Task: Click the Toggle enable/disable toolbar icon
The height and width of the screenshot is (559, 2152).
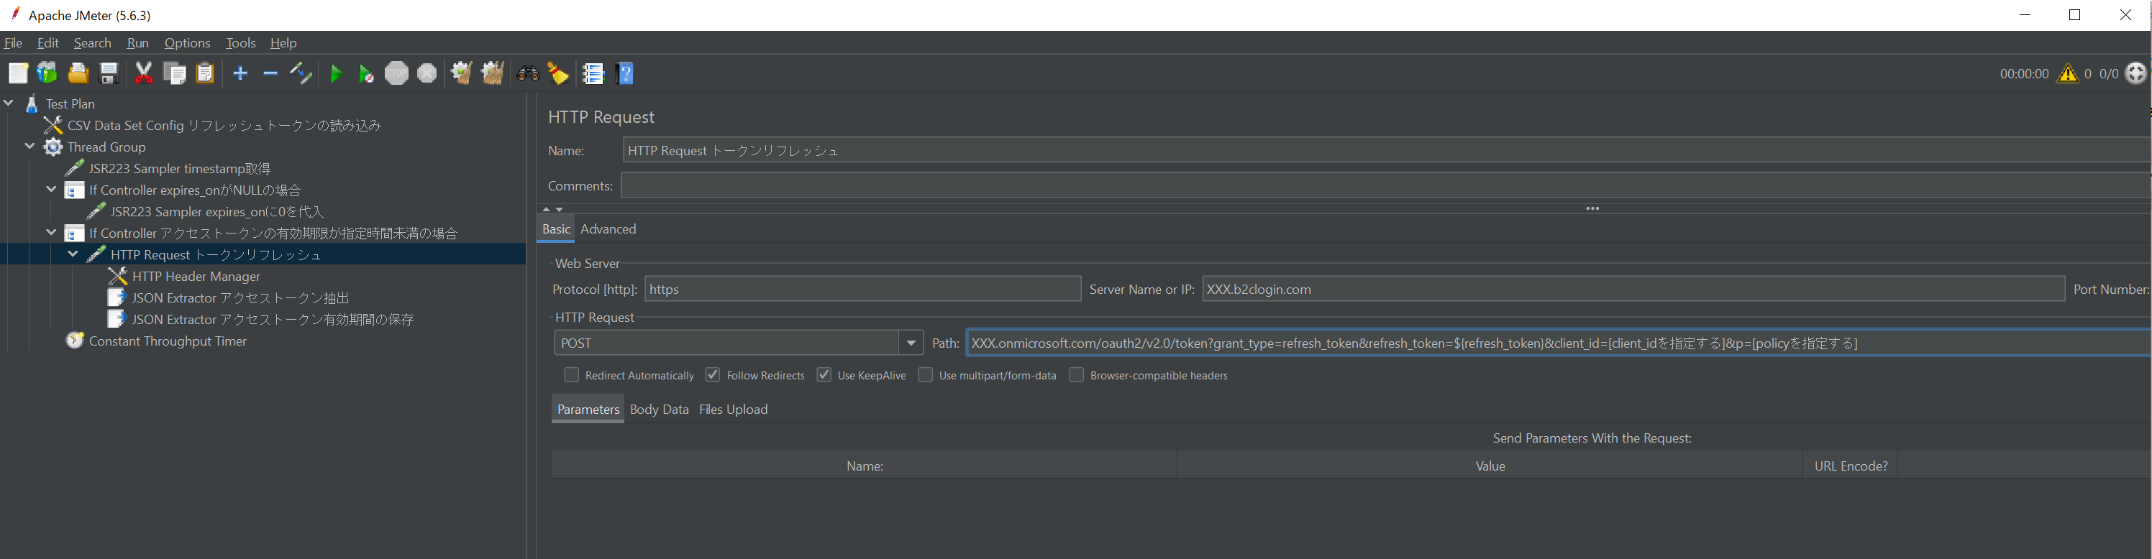Action: click(301, 74)
